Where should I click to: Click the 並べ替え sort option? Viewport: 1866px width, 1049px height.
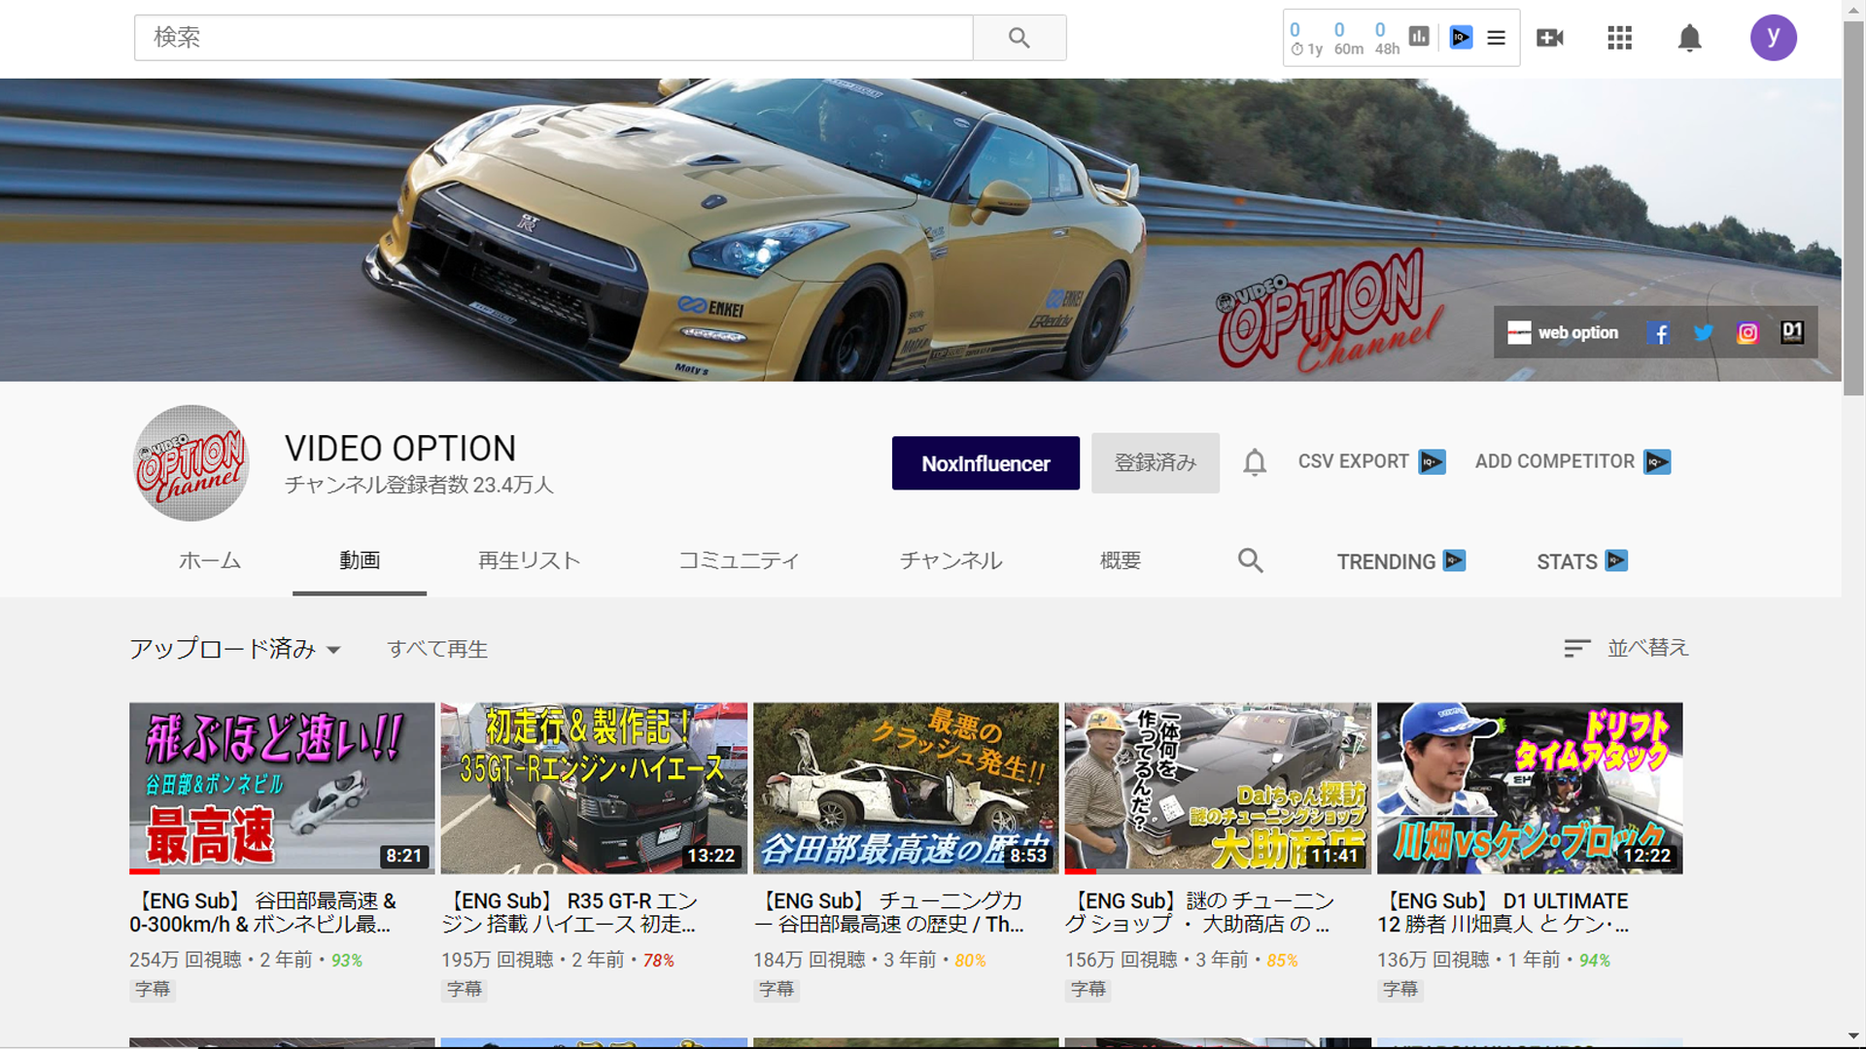1627,648
